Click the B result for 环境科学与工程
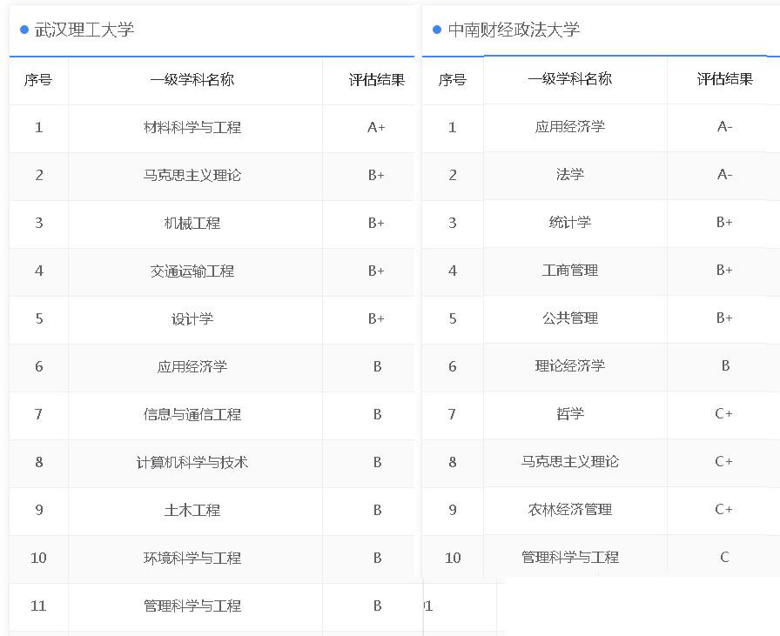The image size is (780, 636). click(x=377, y=558)
